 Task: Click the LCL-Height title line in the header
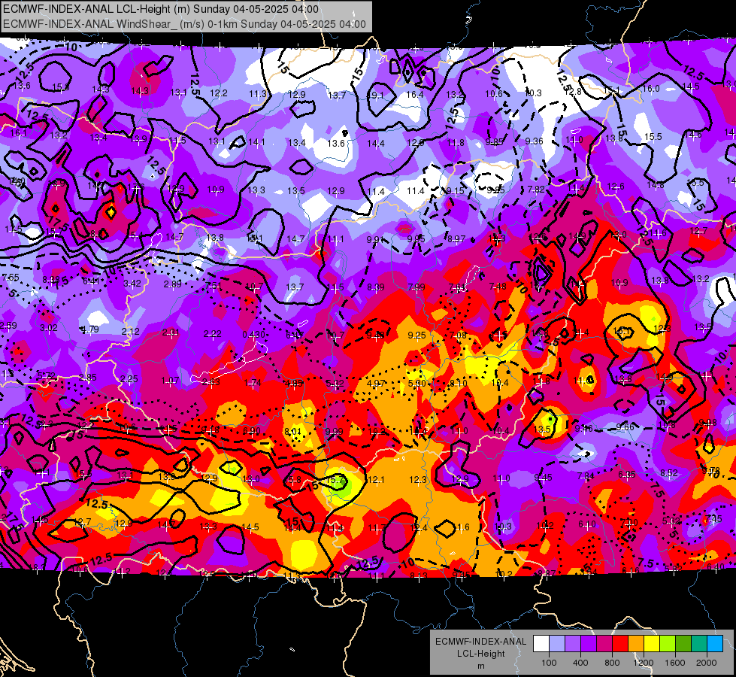[x=161, y=9]
